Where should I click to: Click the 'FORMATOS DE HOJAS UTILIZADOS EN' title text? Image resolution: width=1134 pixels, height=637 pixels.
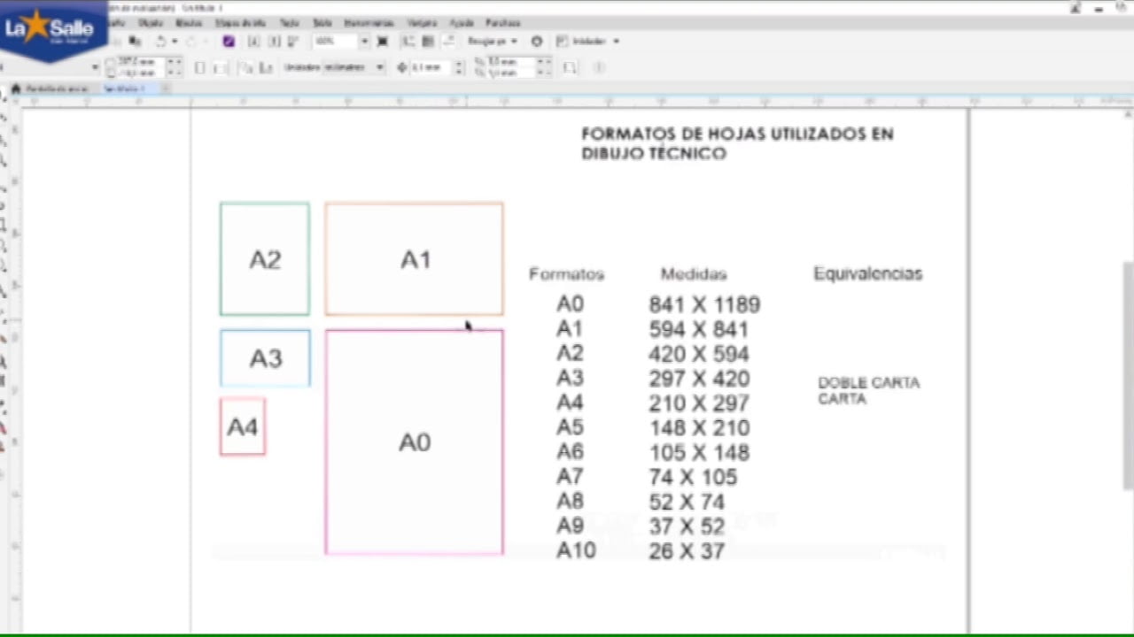tap(737, 134)
